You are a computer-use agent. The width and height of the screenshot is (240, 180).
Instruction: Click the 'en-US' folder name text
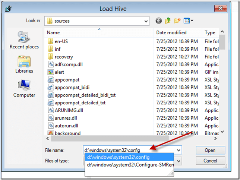pos(61,41)
